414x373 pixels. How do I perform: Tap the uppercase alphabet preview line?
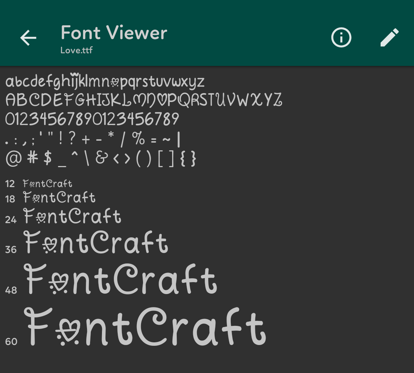click(x=144, y=100)
